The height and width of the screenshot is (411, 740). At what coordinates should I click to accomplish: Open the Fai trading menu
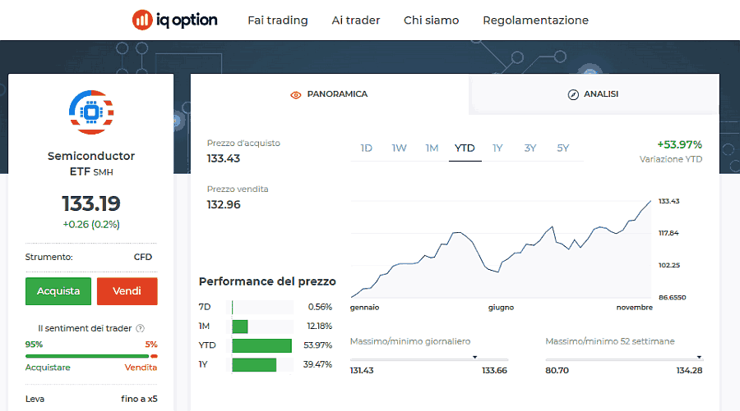[277, 20]
